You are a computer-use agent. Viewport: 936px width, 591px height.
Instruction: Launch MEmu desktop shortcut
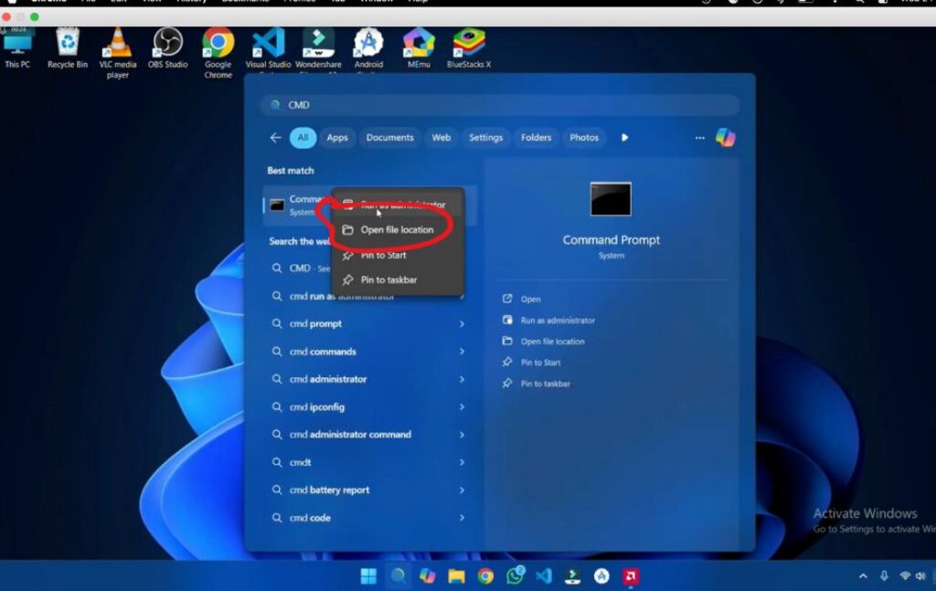pyautogui.click(x=419, y=49)
